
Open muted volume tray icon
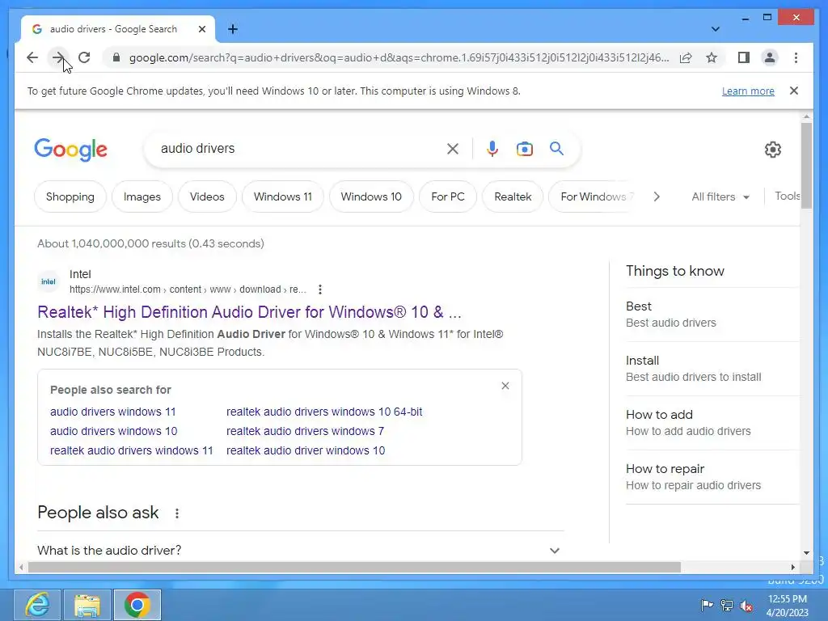pos(746,606)
